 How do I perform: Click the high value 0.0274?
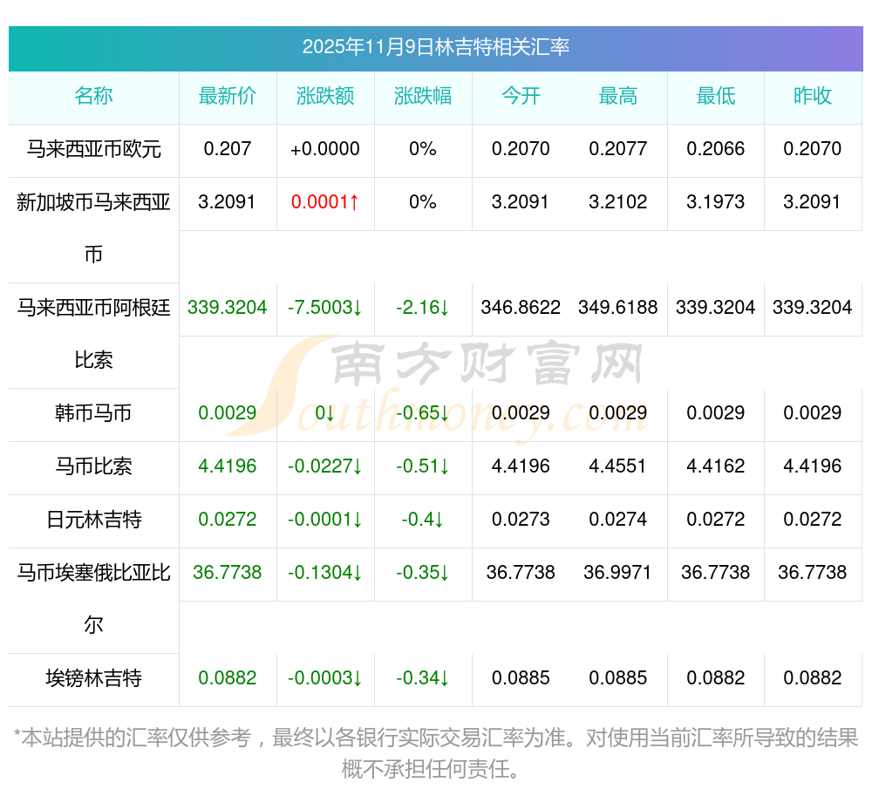[x=618, y=519]
